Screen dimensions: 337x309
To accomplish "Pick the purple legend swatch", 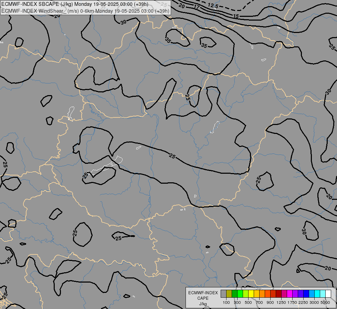I will pyautogui.click(x=295, y=294).
